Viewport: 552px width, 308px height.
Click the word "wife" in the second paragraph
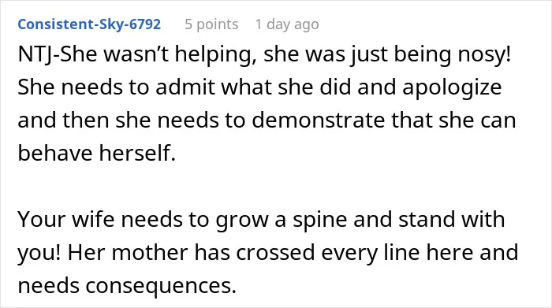(93, 219)
